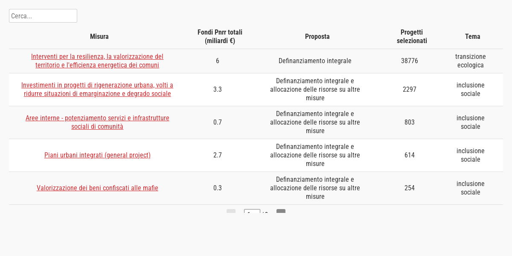Click the Definanziamento integrale proposal cell

pos(315,61)
